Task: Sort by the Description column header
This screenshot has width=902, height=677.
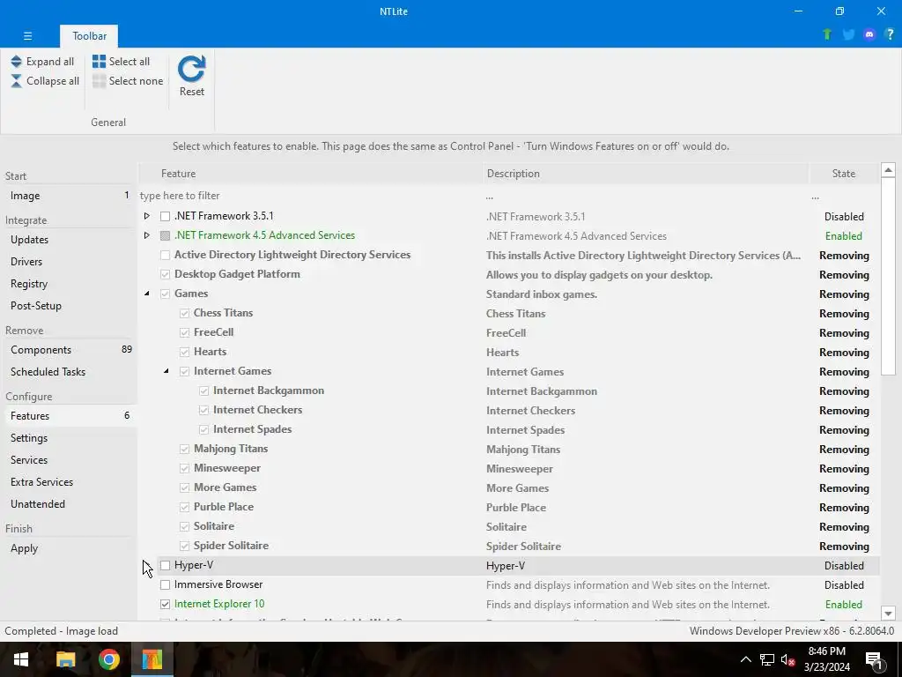Action: 646,174
